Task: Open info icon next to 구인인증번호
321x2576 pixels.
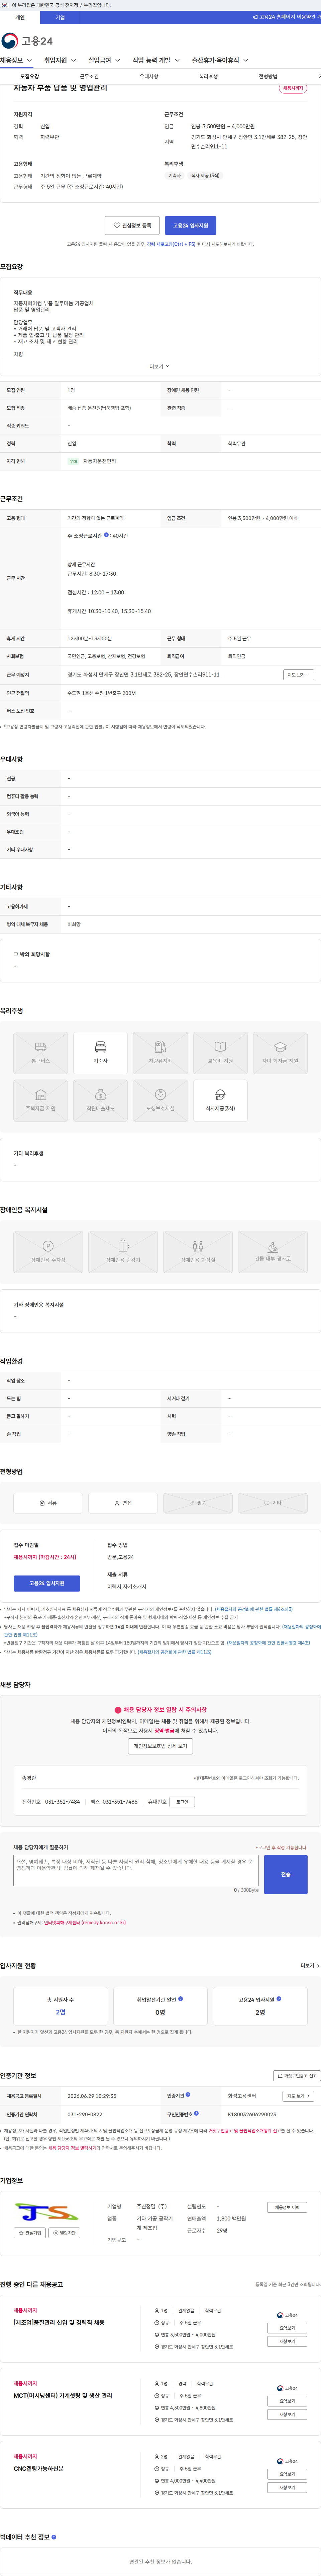Action: [196, 2113]
